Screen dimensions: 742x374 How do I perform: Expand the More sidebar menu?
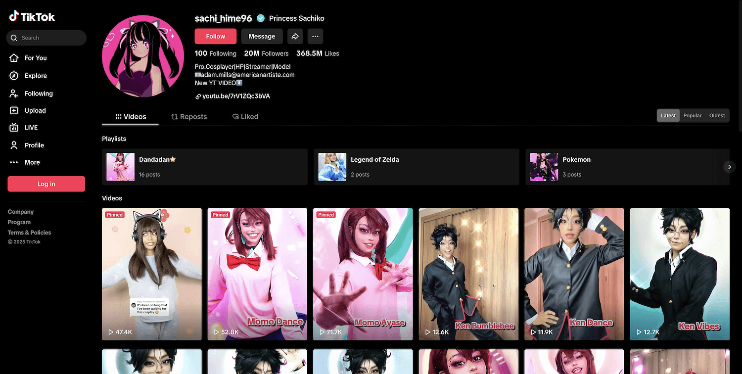32,162
